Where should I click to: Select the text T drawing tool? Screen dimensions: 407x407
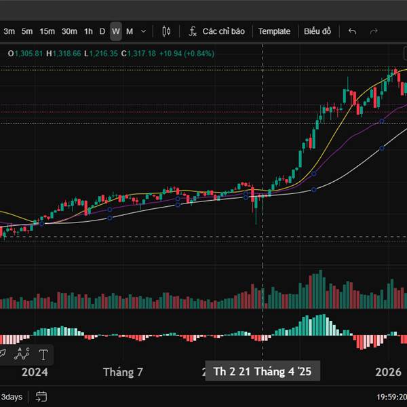pos(43,354)
